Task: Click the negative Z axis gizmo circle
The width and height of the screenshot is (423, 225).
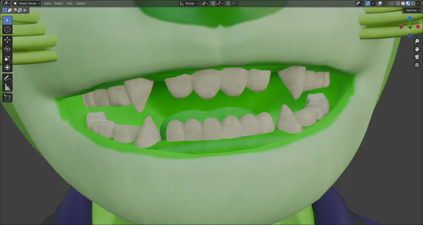Action: (x=409, y=35)
